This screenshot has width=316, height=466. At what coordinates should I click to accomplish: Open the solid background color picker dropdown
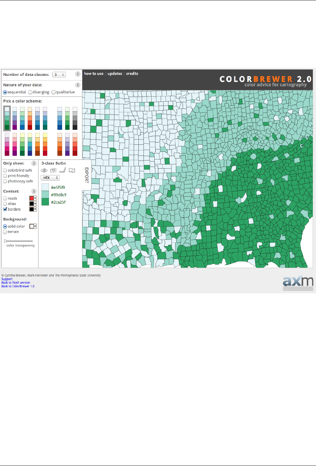pos(33,226)
